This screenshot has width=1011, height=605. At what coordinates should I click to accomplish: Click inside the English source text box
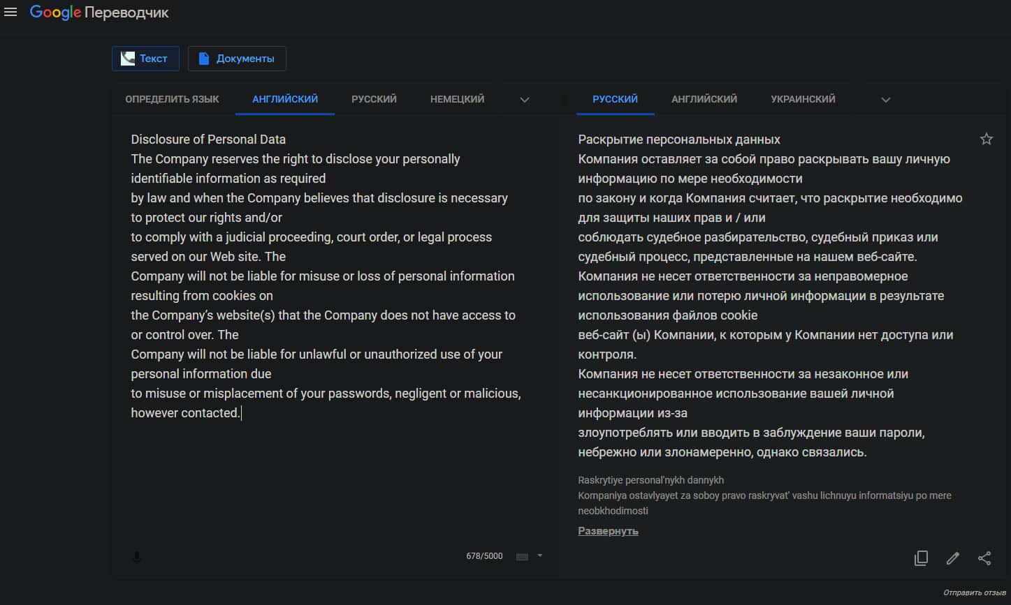tap(326, 475)
